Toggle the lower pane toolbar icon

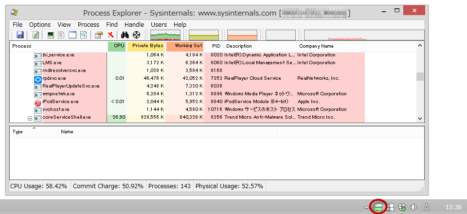(x=72, y=35)
